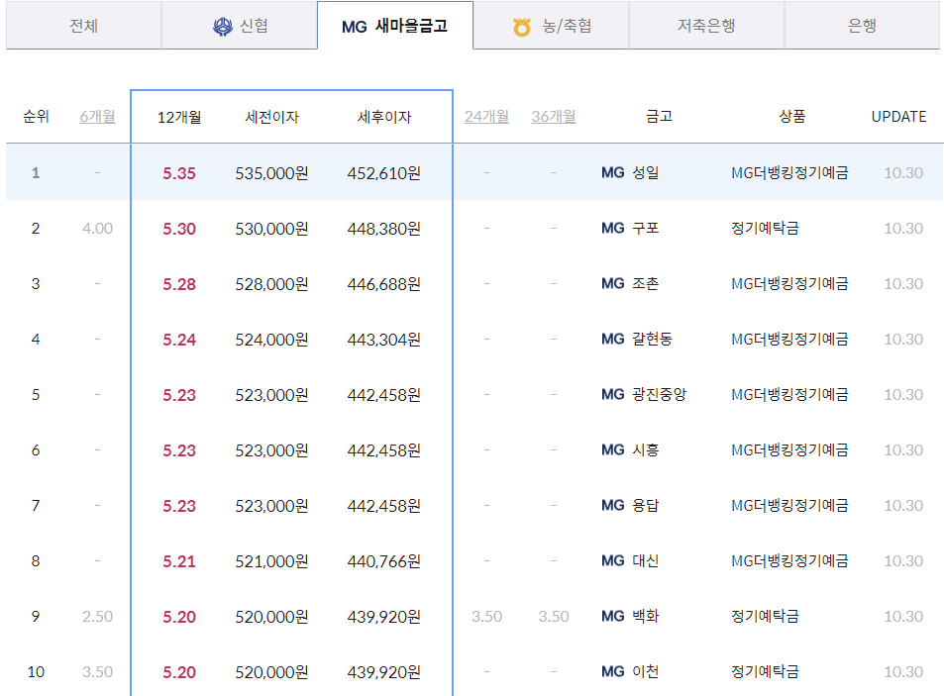Click the 농/축협 logo icon
This screenshot has height=696, width=944.
pyautogui.click(x=522, y=27)
